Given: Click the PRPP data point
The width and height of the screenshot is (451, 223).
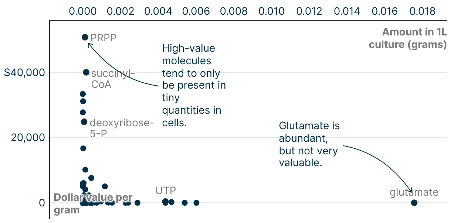Looking at the screenshot, I should click(85, 37).
